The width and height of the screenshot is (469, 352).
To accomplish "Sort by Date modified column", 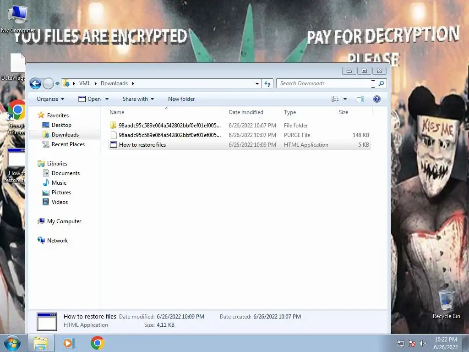I will click(246, 112).
